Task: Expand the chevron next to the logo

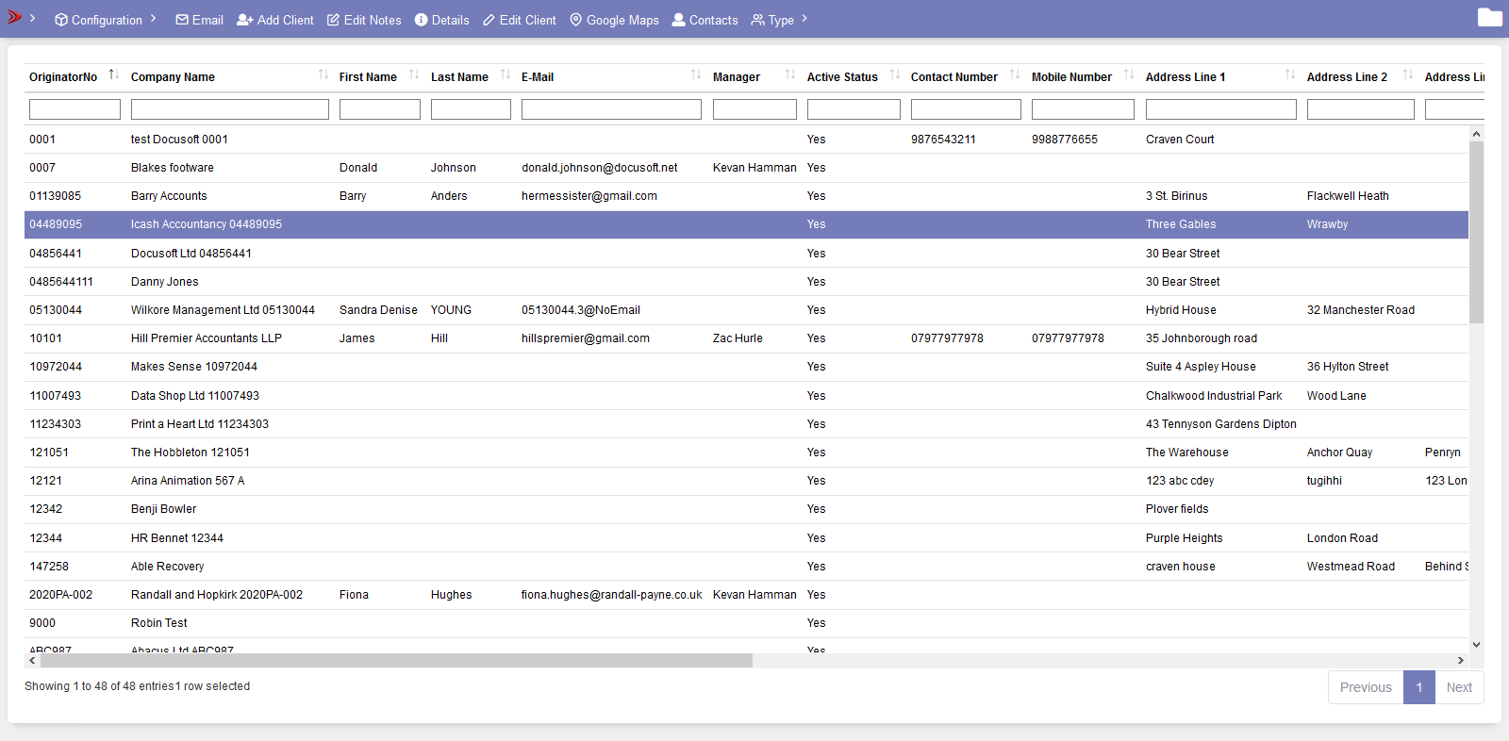Action: [x=32, y=19]
